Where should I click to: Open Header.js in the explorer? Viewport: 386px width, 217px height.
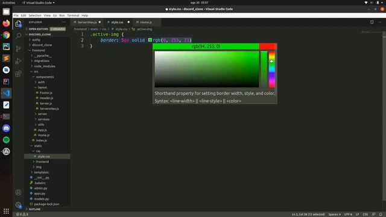click(x=46, y=98)
